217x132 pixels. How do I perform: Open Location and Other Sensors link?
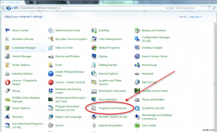tap(110, 82)
